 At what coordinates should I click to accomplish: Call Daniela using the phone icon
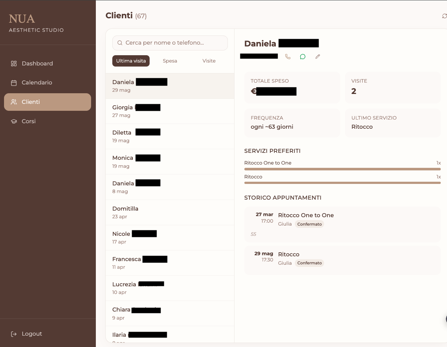coord(288,56)
